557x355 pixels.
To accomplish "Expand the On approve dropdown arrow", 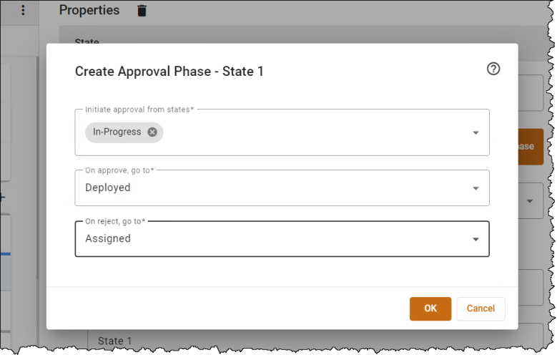I will tap(475, 188).
